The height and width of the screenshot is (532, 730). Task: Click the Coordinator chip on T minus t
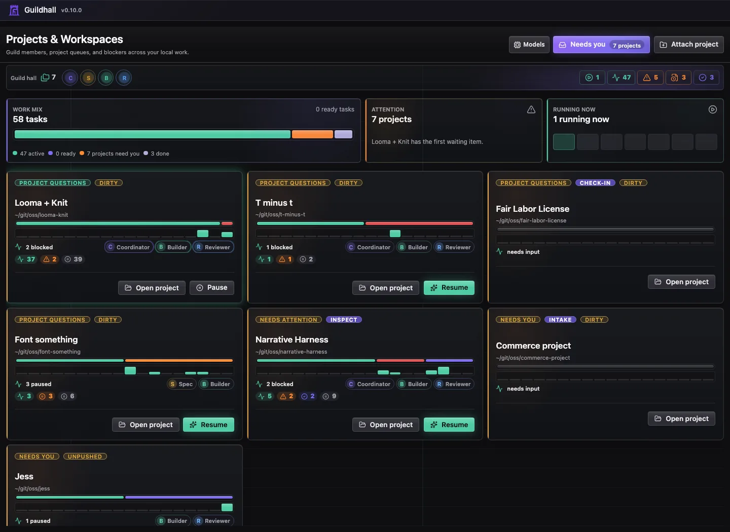click(369, 247)
